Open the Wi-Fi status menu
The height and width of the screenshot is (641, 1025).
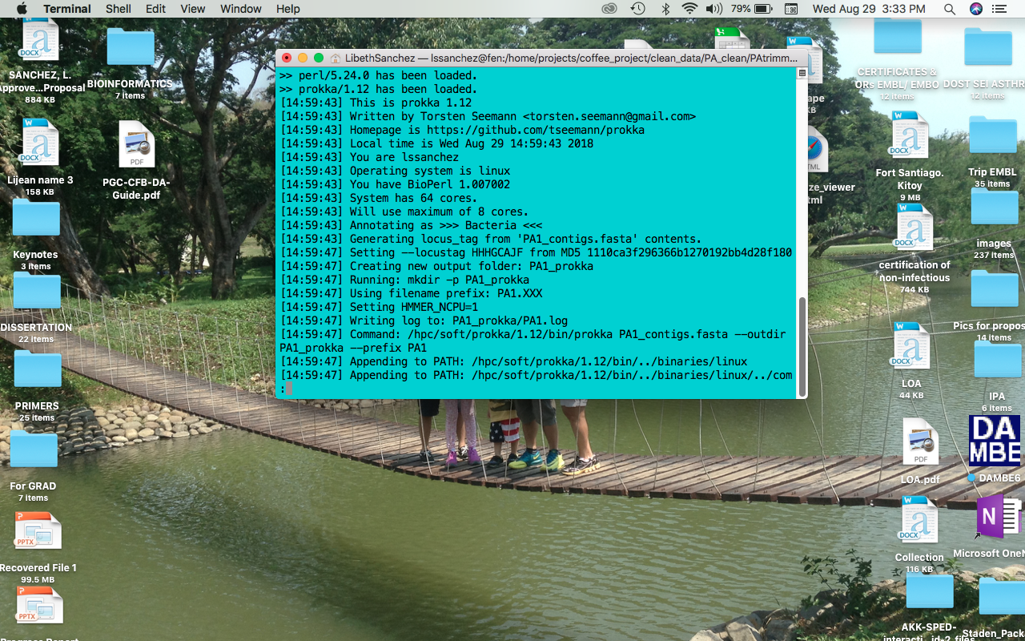[x=689, y=9]
